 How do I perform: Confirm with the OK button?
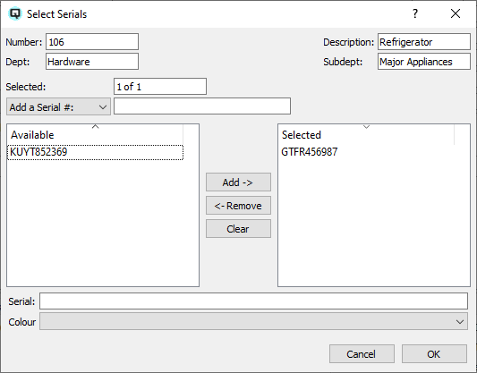(x=434, y=354)
